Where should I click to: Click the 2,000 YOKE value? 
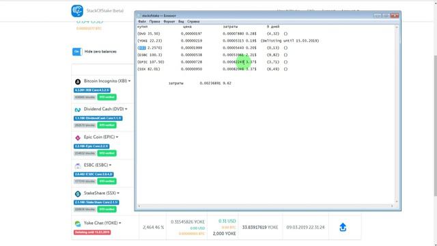coord(225,234)
